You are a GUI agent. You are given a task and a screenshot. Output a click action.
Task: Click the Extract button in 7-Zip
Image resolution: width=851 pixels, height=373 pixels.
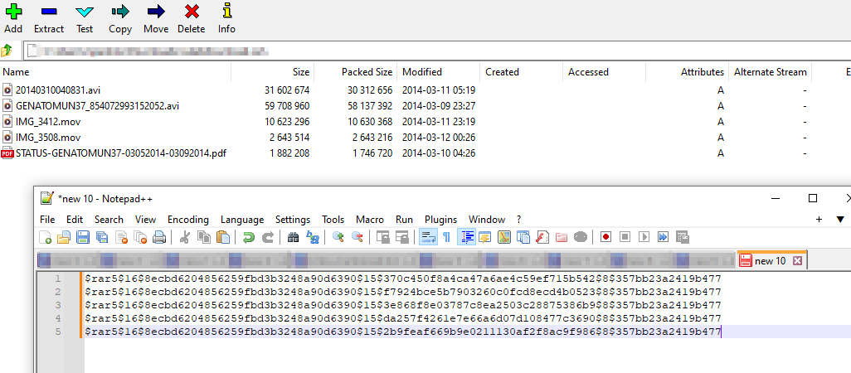[49, 18]
